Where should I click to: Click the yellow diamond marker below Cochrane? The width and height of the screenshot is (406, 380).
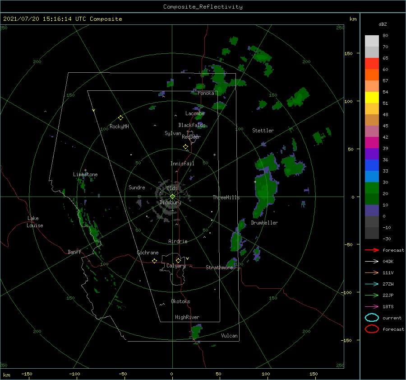[154, 261]
